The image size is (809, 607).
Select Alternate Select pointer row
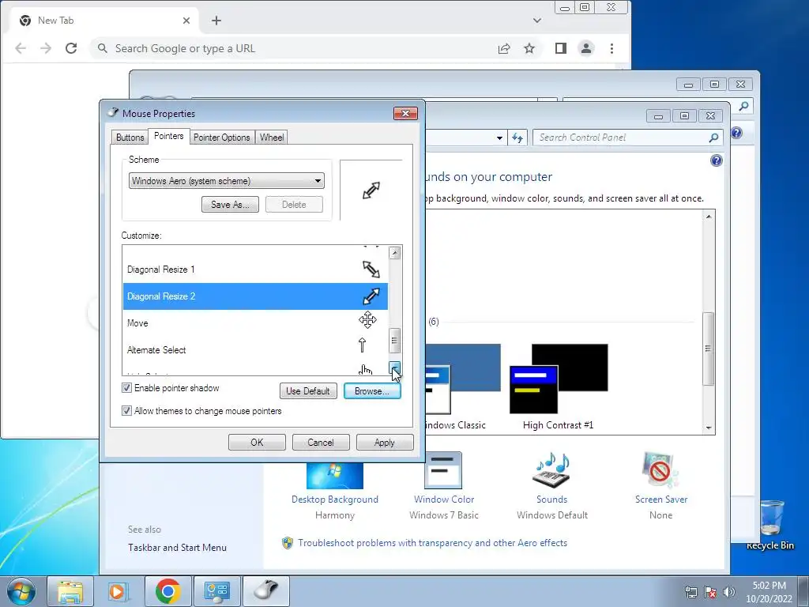pyautogui.click(x=255, y=350)
